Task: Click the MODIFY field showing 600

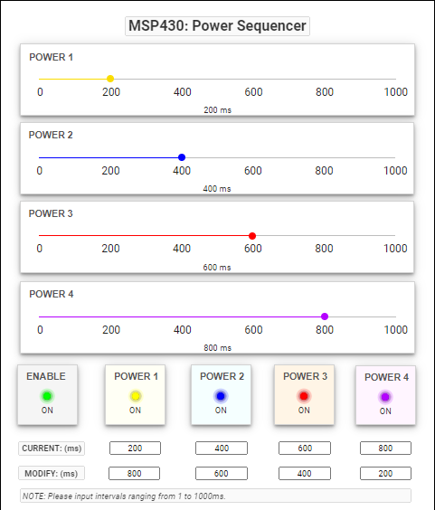Action: [222, 474]
